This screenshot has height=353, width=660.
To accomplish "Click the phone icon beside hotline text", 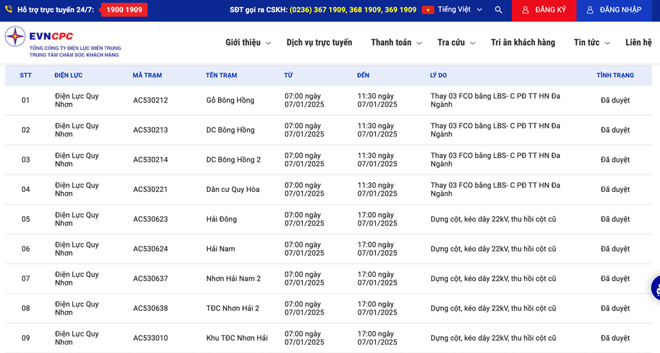I will [x=8, y=10].
